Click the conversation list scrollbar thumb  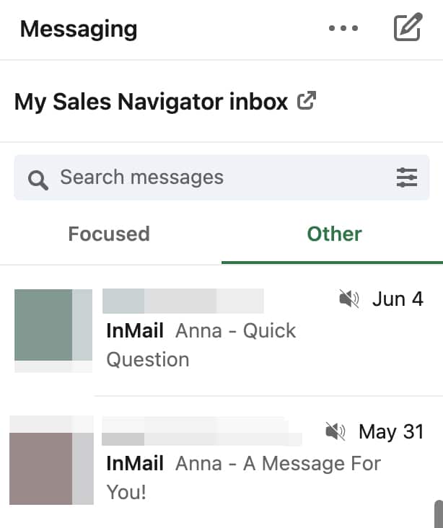click(x=439, y=514)
